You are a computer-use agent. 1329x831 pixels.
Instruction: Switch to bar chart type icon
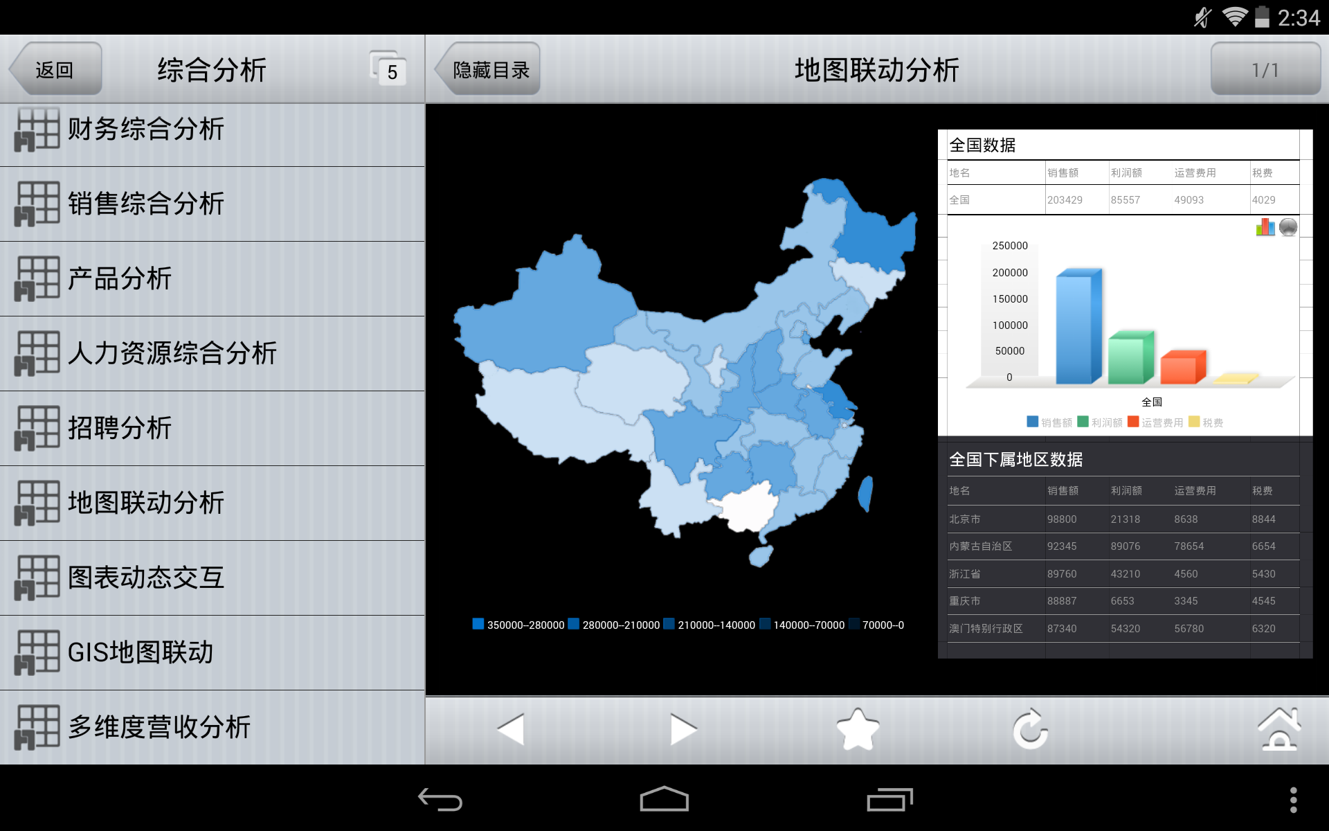(x=1265, y=227)
